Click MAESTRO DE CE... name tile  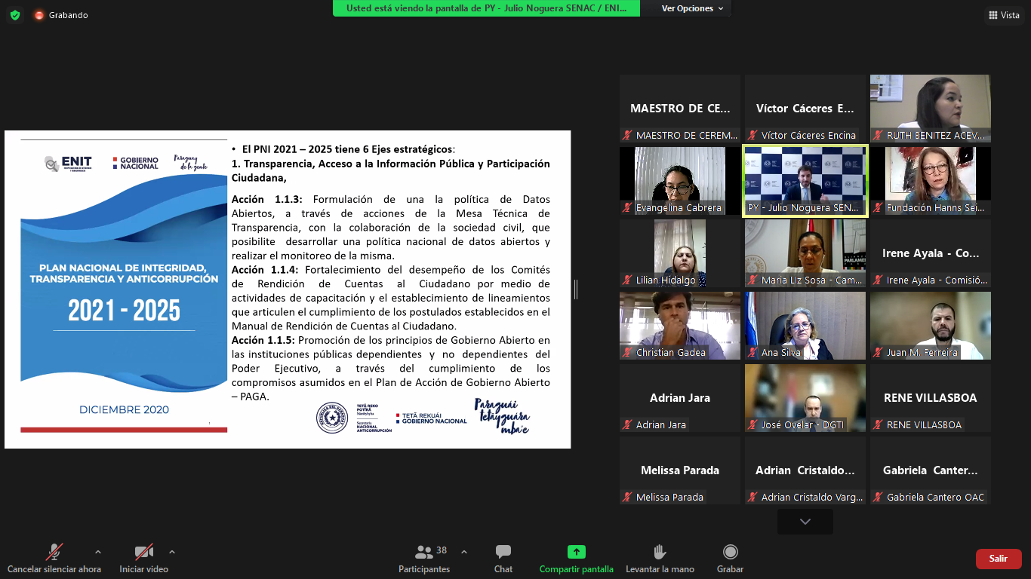pyautogui.click(x=679, y=109)
